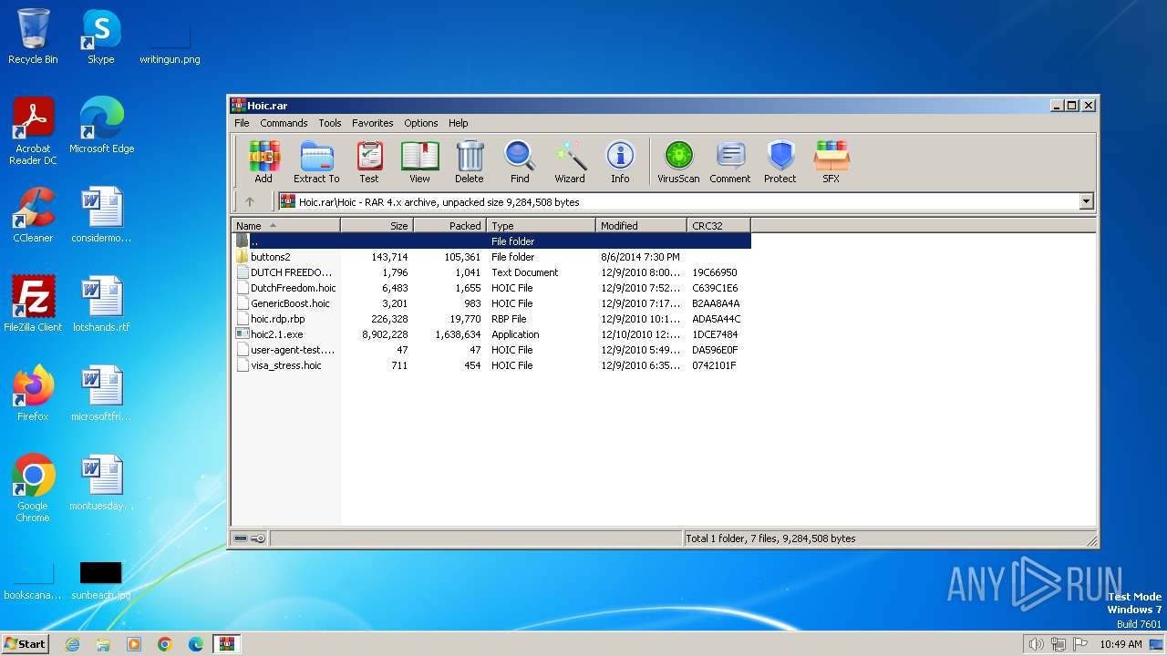Select the Firefox desktop icon

33,394
